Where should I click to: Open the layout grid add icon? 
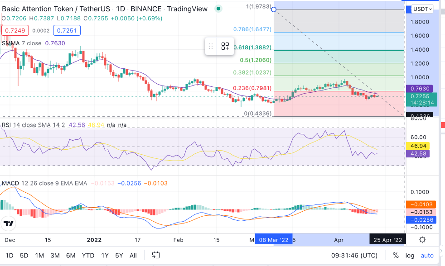coord(225,46)
